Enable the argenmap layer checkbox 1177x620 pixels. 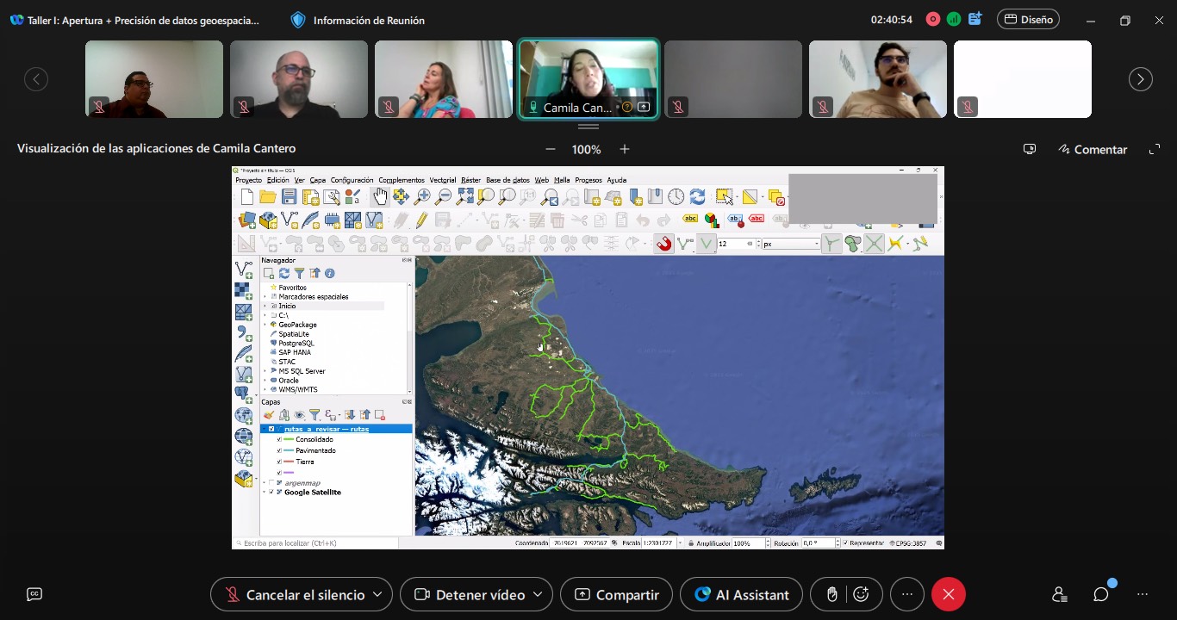click(271, 483)
